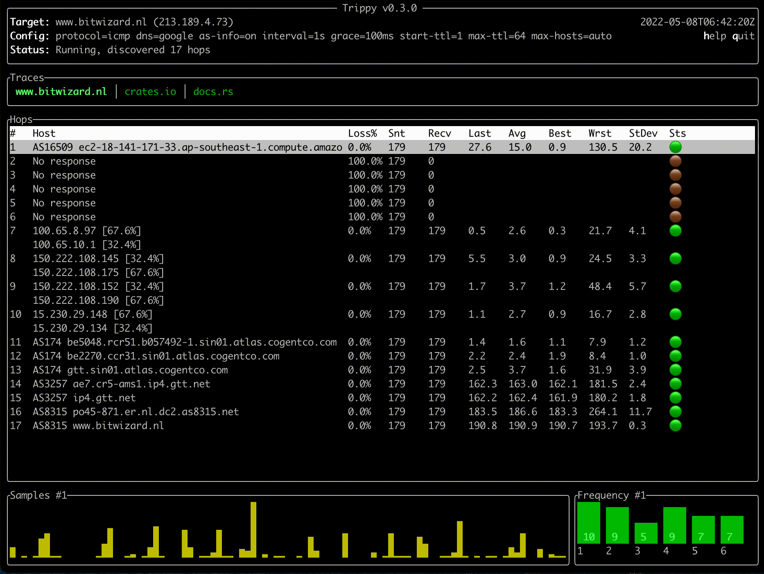Click brown status icon for hop 4

coord(675,189)
